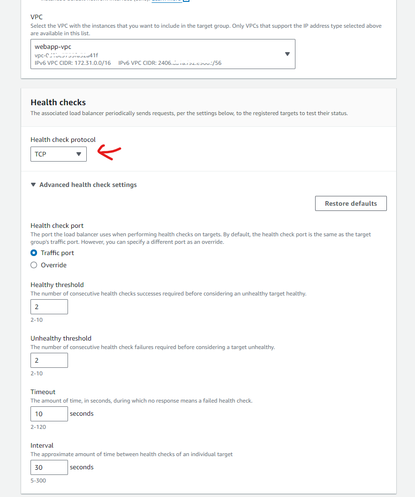Click the Health check protocol label

pyautogui.click(x=63, y=140)
